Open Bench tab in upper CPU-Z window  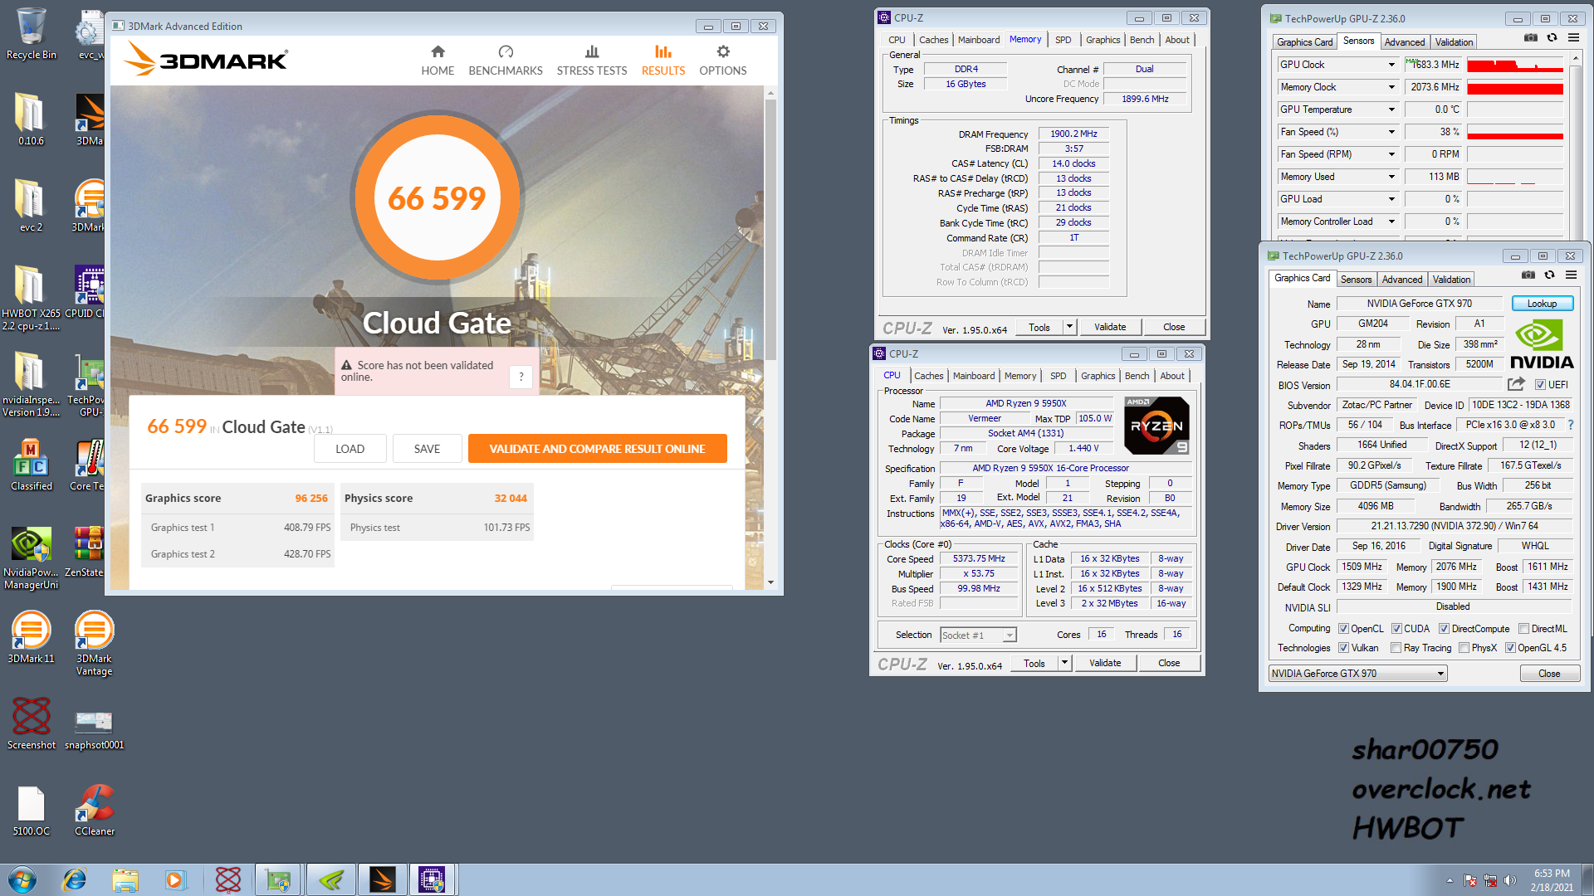[1142, 40]
